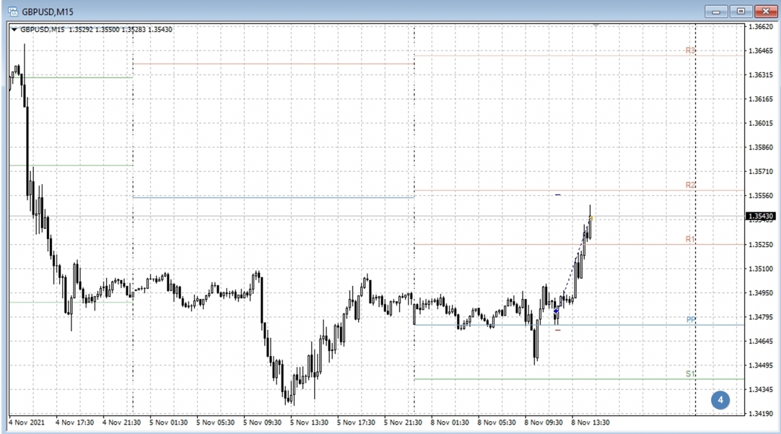Click price scale value 1.35710

[762, 172]
